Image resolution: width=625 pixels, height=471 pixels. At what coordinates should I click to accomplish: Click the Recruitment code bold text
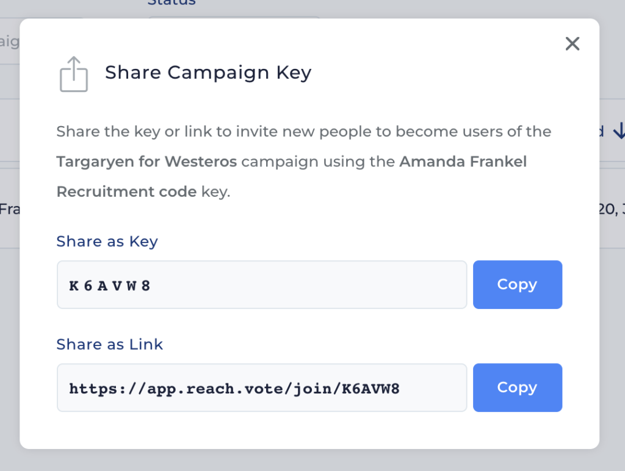127,192
